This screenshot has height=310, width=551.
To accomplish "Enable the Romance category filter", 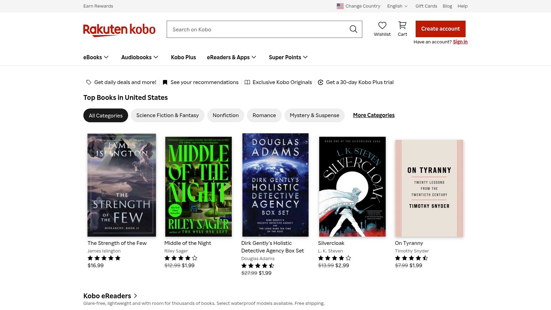I will [x=264, y=115].
